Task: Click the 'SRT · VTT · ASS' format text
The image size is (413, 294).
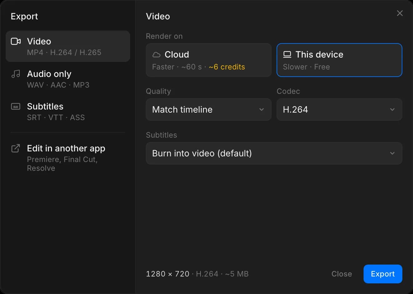Action: (56, 118)
